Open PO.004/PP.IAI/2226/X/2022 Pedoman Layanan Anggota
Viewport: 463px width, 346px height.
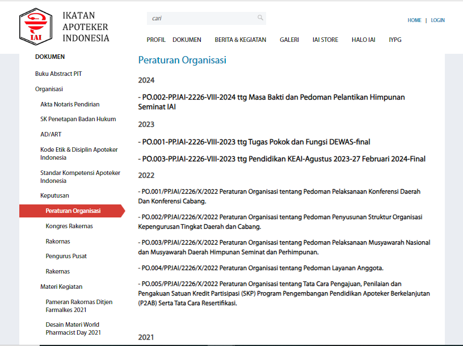coord(261,268)
